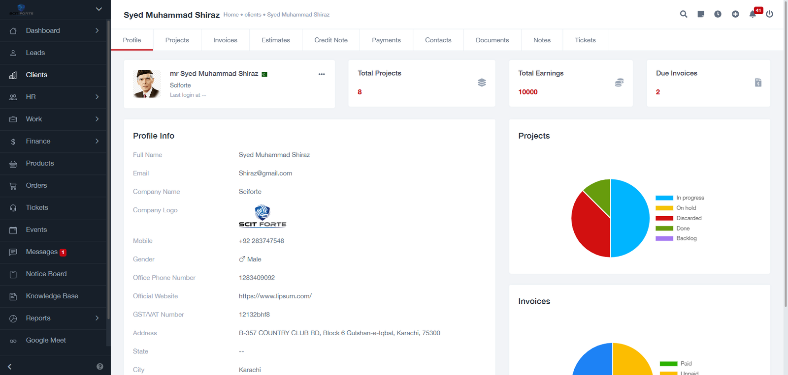
Task: Go to the Notes tab
Action: [542, 40]
